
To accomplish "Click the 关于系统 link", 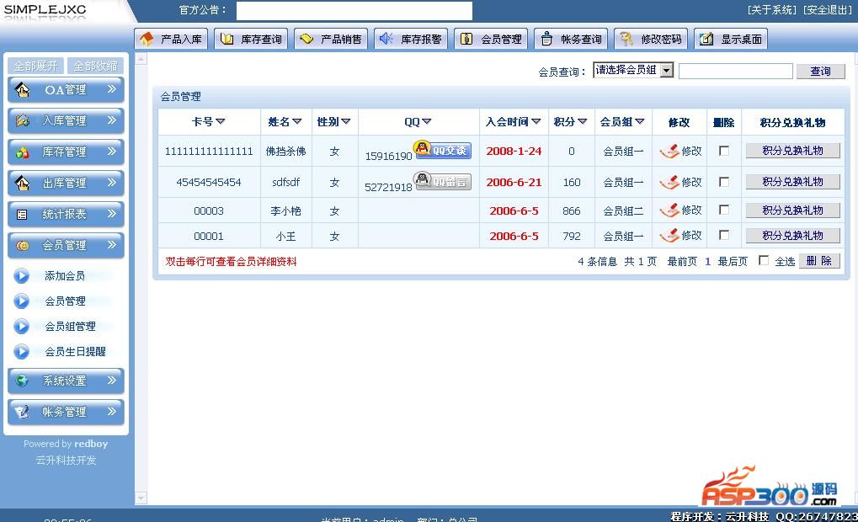I will pos(771,10).
